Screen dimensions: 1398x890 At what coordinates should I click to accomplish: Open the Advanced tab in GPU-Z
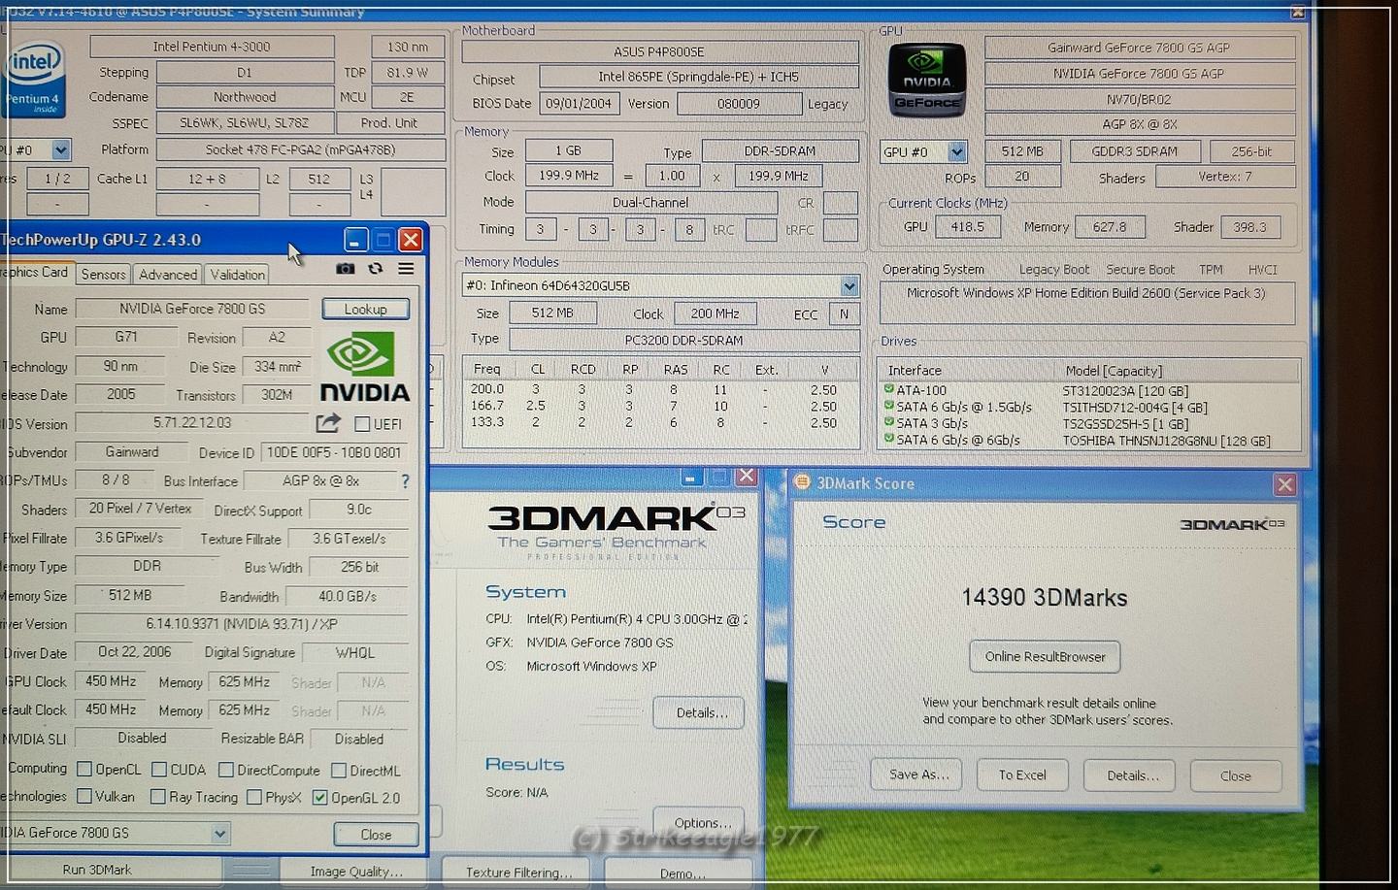coord(168,275)
